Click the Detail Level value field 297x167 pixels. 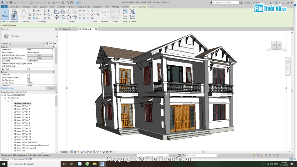click(x=40, y=50)
